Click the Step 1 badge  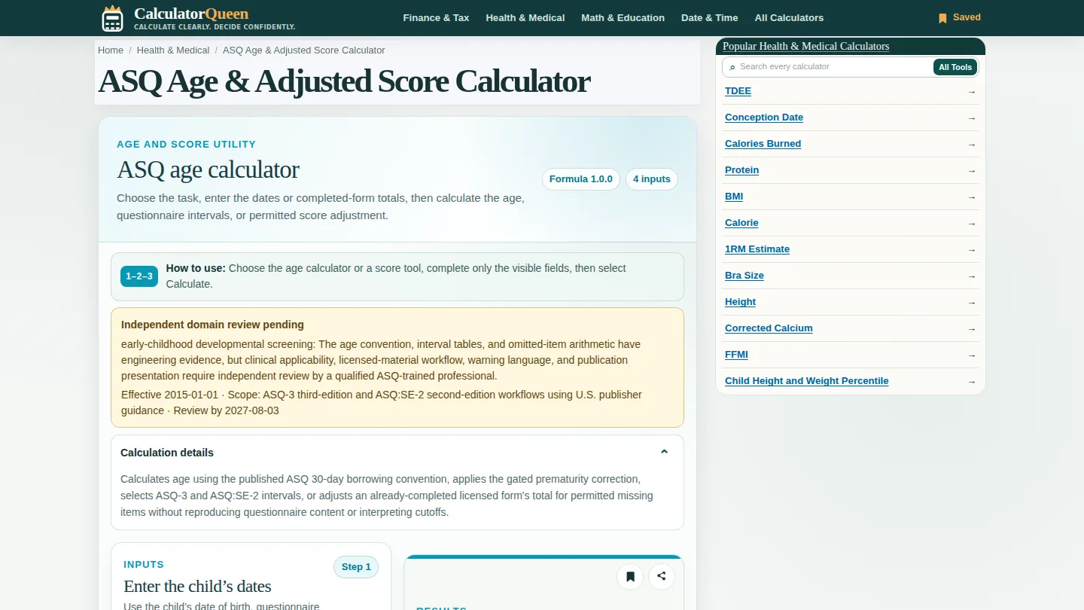pyautogui.click(x=356, y=567)
